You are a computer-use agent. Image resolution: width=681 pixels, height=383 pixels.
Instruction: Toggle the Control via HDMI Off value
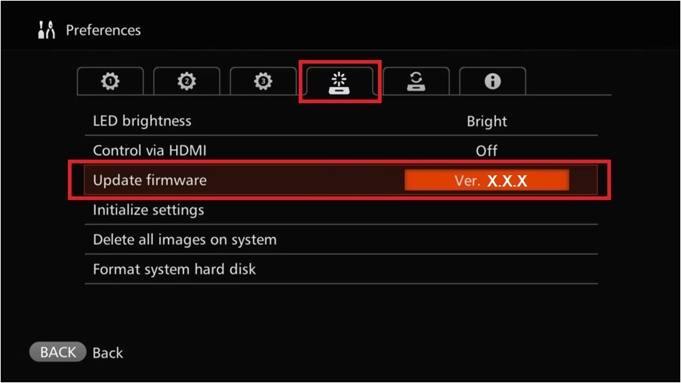click(486, 151)
